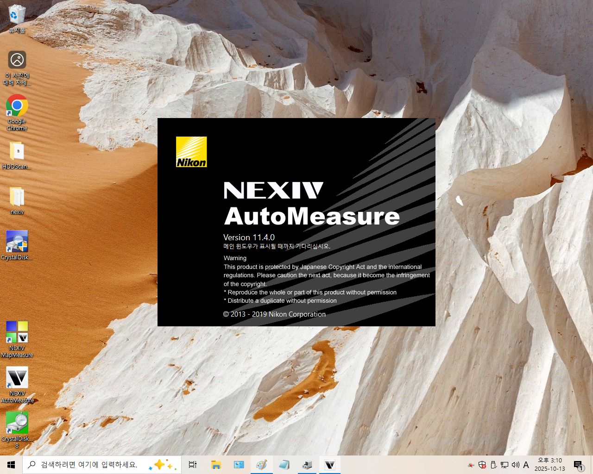Switch to NEXIV AutoMeasure in the taskbar

pos(329,465)
